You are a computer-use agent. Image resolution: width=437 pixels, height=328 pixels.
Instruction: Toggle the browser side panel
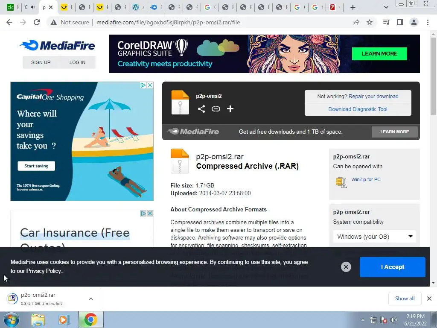coord(400,22)
